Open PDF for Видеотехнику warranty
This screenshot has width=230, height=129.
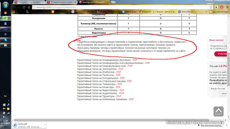click(x=122, y=90)
